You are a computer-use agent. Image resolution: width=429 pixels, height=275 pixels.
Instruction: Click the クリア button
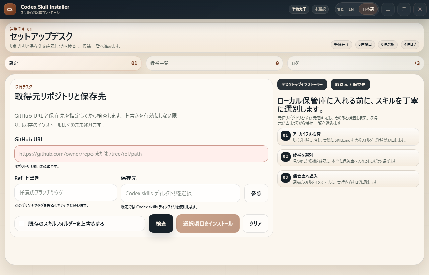(x=256, y=224)
